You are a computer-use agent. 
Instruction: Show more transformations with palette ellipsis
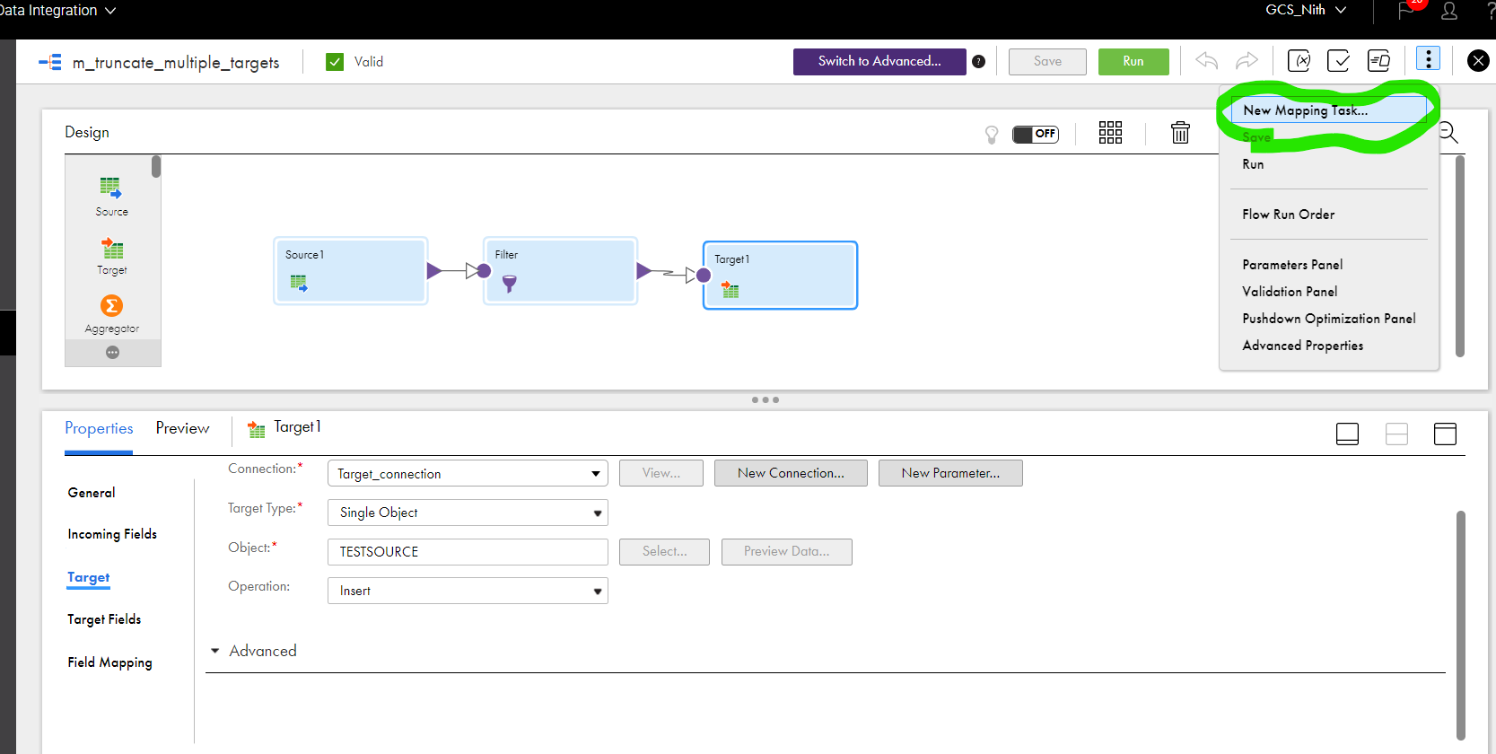pos(112,352)
